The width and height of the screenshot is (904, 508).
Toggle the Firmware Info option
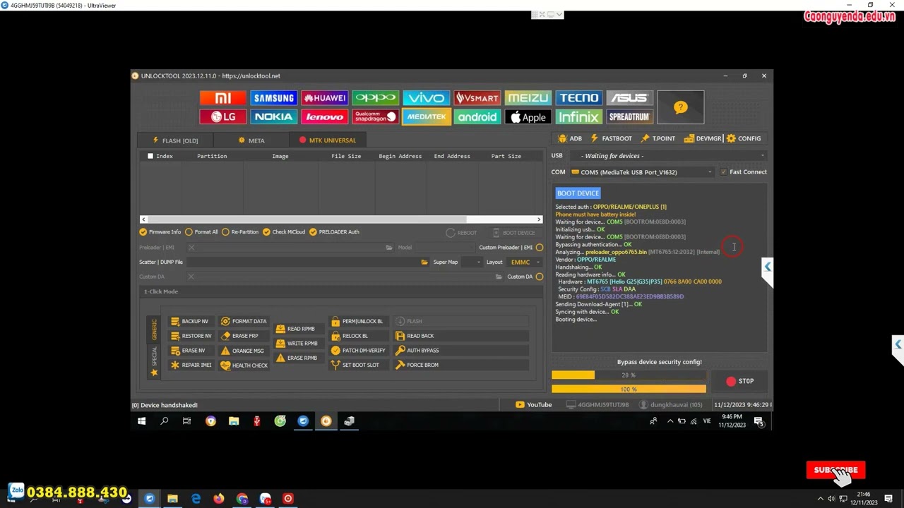[x=160, y=232]
